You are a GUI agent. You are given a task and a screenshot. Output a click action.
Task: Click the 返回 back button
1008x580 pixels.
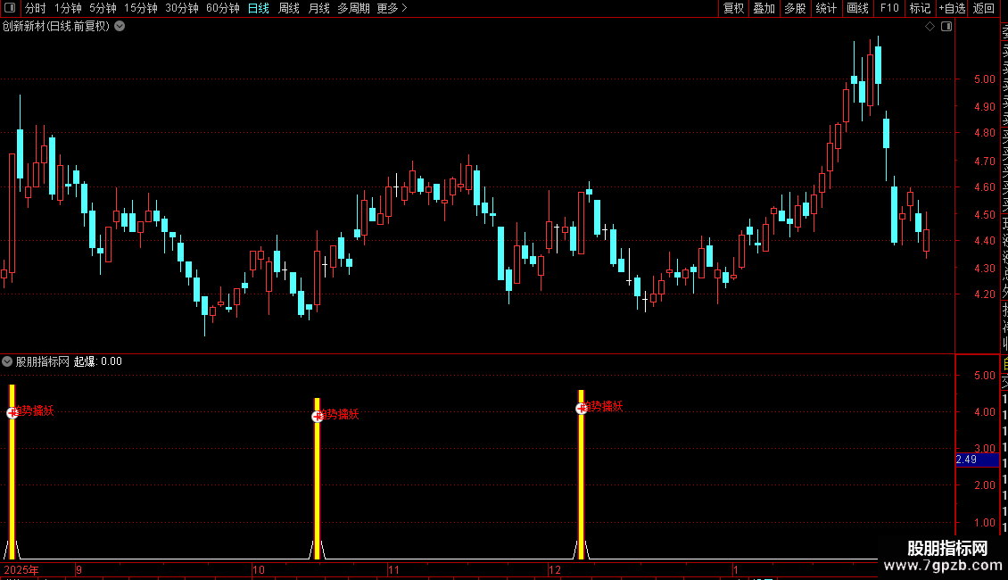[x=984, y=8]
